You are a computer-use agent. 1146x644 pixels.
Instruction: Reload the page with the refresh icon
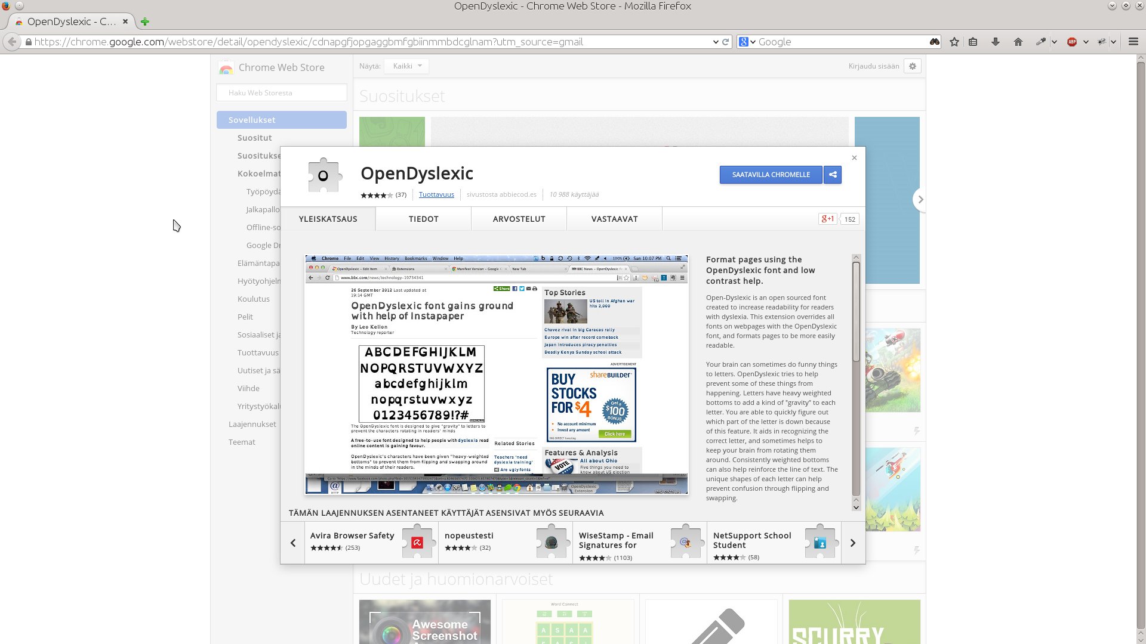coord(726,42)
